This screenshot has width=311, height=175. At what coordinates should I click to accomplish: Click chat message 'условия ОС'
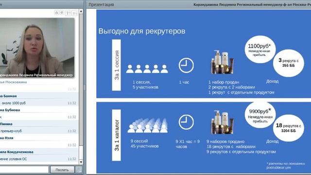tap(17, 159)
